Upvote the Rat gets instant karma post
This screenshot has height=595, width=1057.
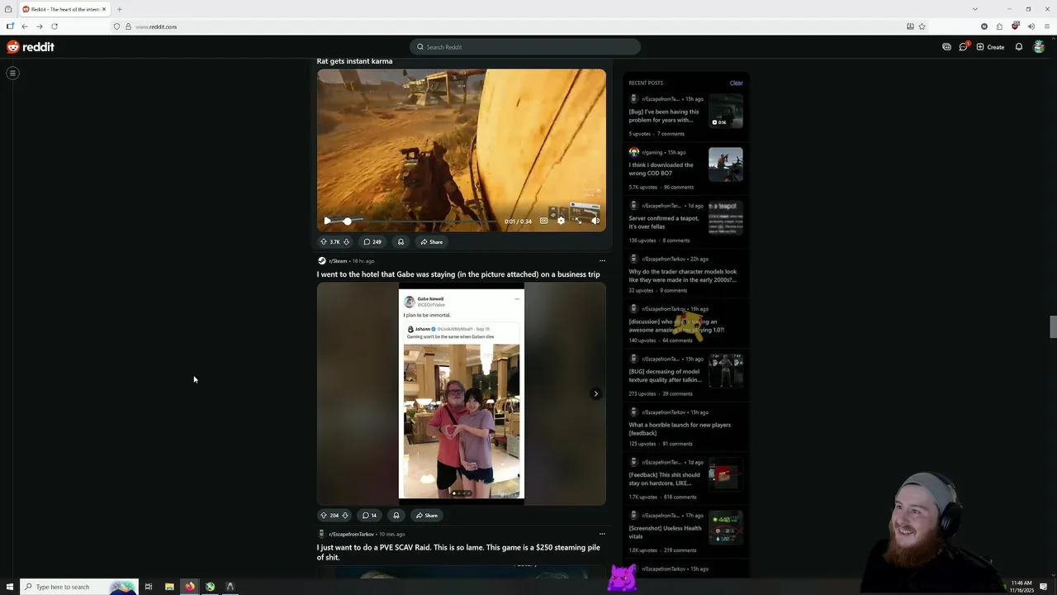324,242
